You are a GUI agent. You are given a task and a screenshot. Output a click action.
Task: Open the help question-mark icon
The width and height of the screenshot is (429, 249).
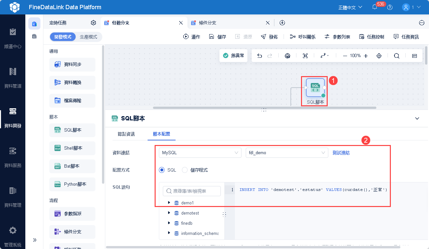pyautogui.click(x=390, y=7)
